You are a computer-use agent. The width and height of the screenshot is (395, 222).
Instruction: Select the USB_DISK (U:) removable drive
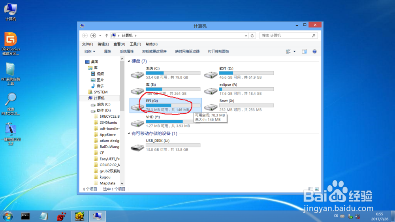166,145
